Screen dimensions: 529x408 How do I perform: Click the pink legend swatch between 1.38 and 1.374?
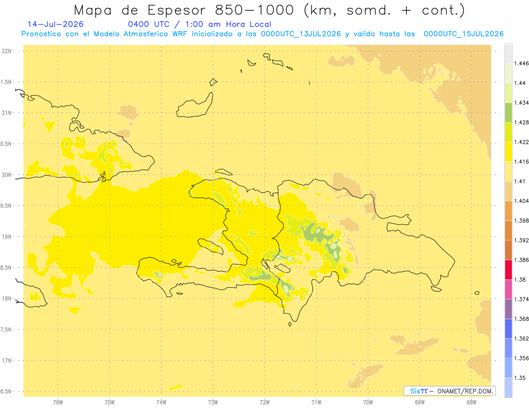tap(508, 289)
